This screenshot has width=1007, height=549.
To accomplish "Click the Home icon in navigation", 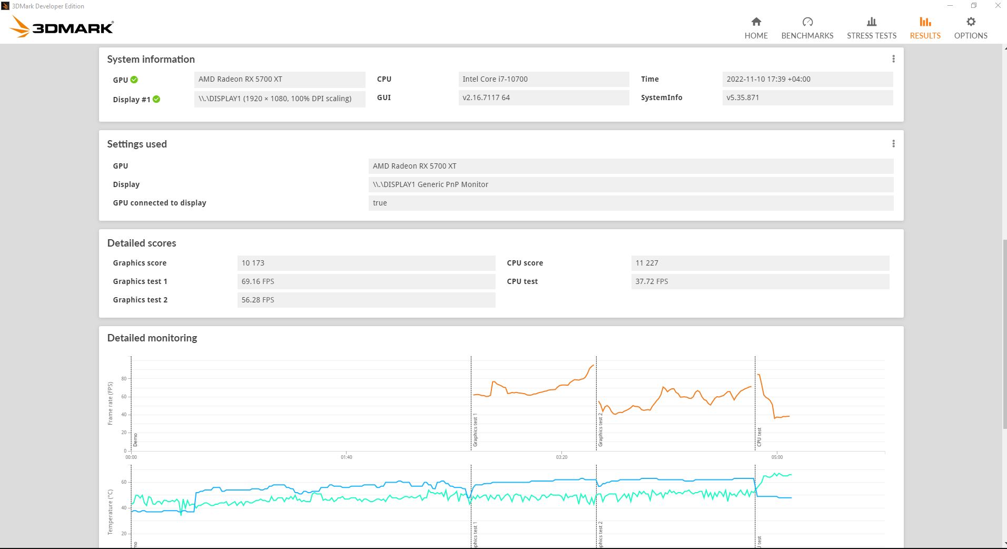I will tap(756, 22).
